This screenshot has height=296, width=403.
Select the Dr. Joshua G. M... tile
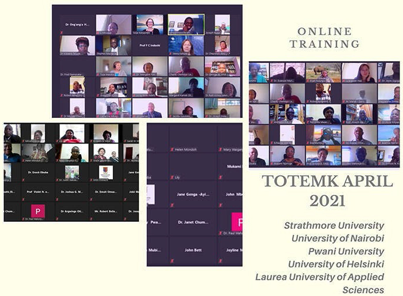[72, 191]
